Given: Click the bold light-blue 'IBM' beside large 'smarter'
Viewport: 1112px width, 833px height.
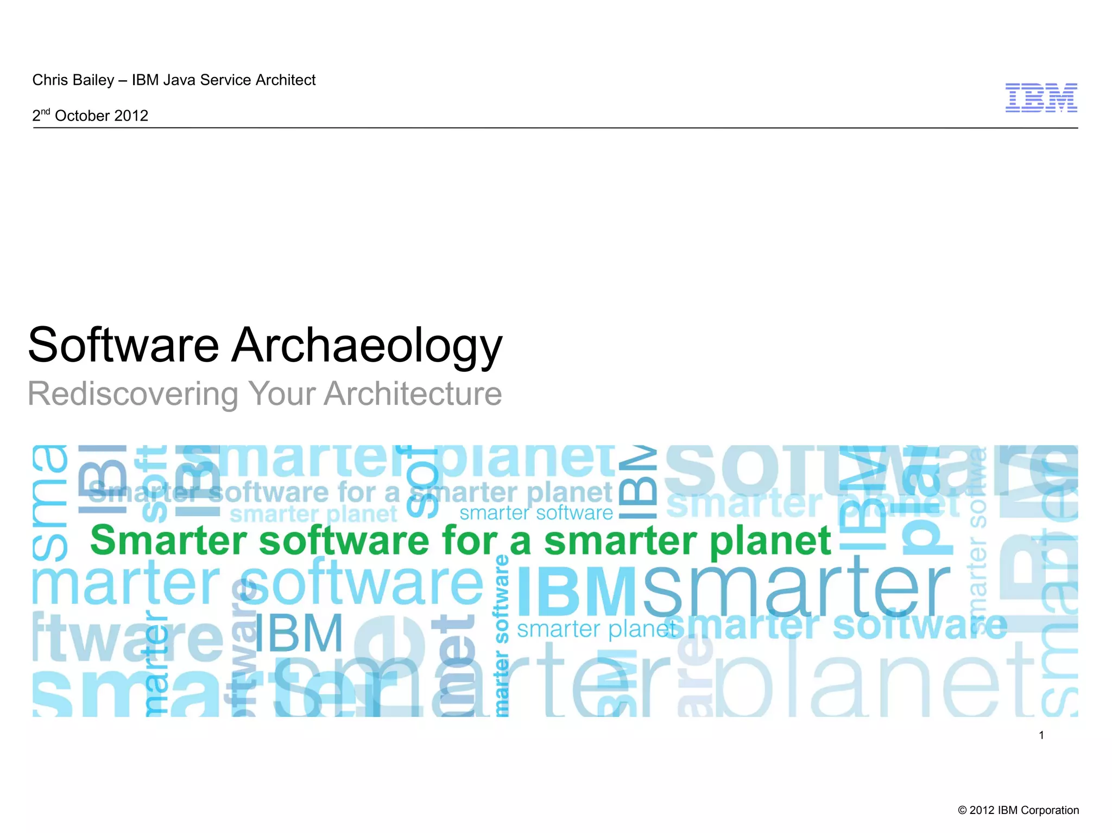Looking at the screenshot, I should coord(577,592).
